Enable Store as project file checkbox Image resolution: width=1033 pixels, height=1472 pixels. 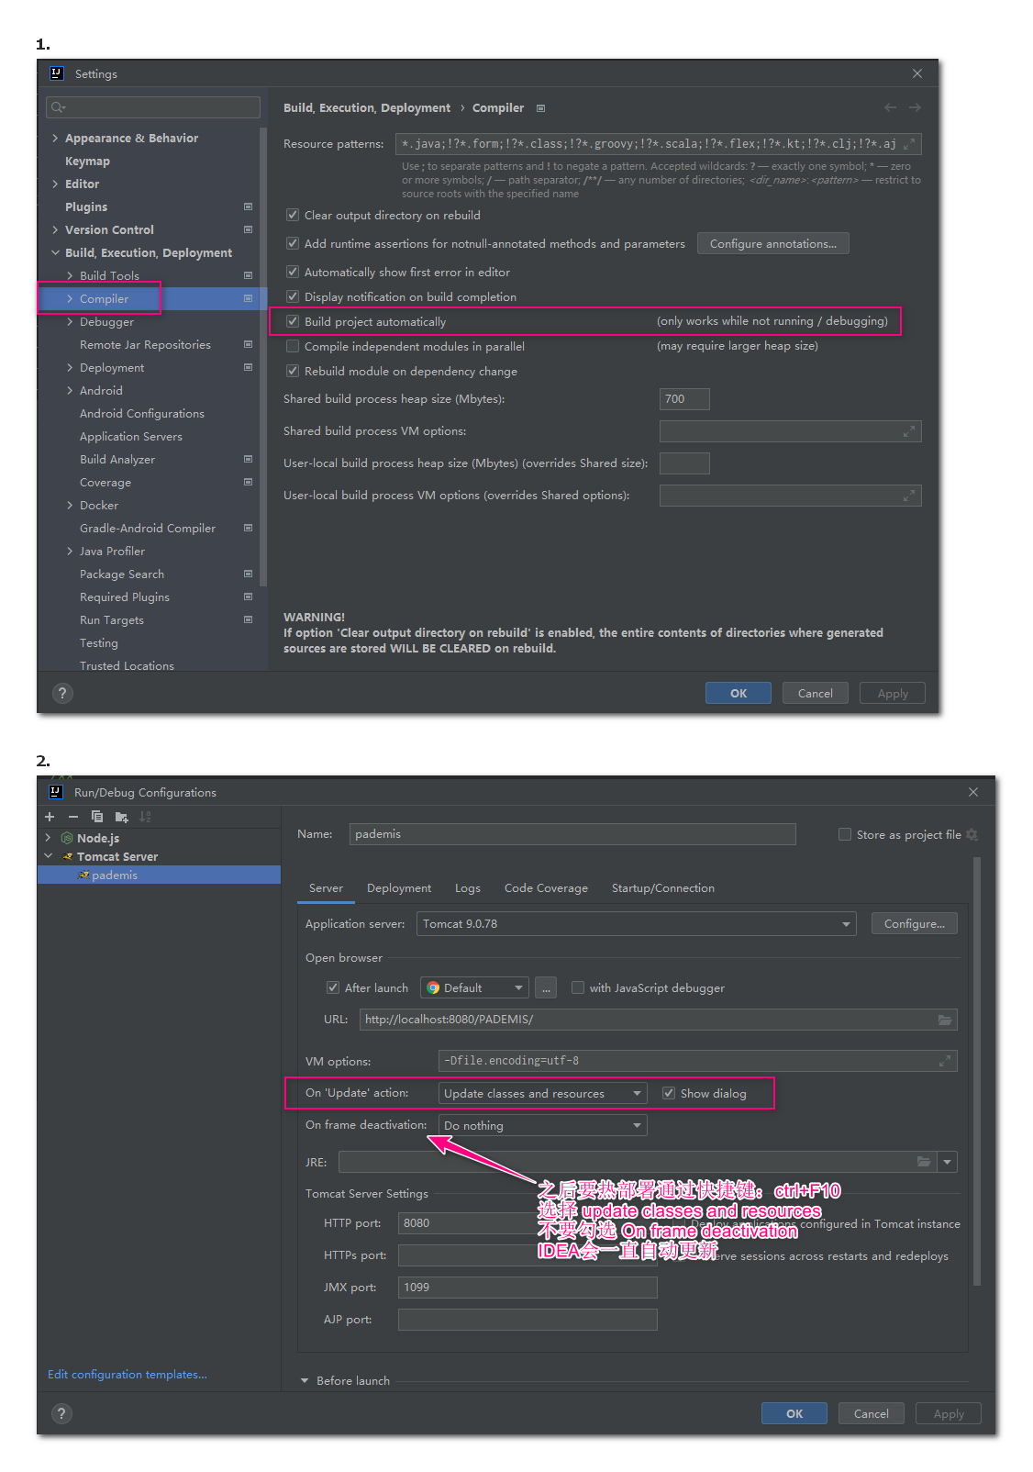tap(845, 834)
